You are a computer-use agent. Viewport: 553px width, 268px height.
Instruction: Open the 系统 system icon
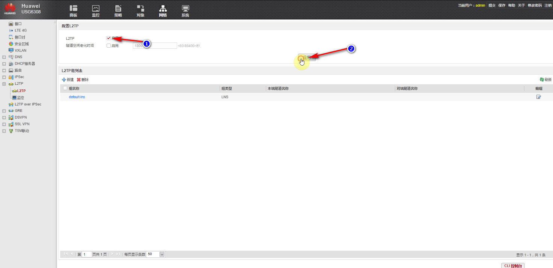click(x=185, y=9)
